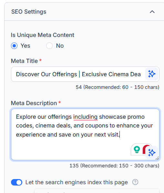Click AI sparkle icon in Meta Description box

152,153
